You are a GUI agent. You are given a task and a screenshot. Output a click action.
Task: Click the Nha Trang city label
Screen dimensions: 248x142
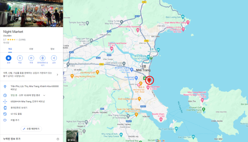[143, 68]
